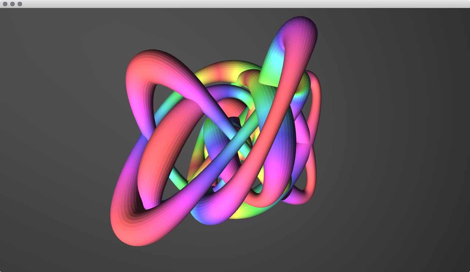Click the rainbow-colored 3D knot model

216,131
